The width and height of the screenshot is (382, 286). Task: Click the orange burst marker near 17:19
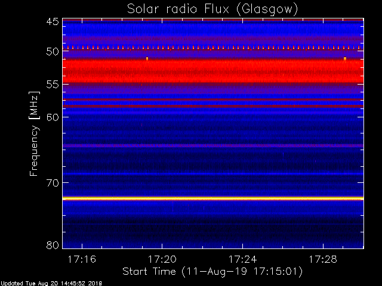point(147,58)
